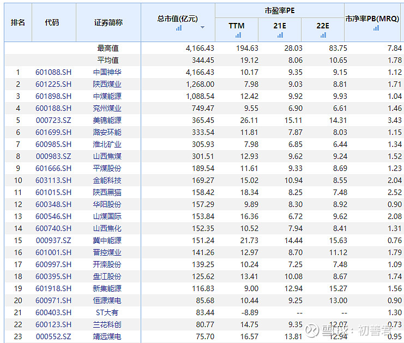404x343 pixels.
Task: Open stock code 600997.SH
Action: (53, 264)
